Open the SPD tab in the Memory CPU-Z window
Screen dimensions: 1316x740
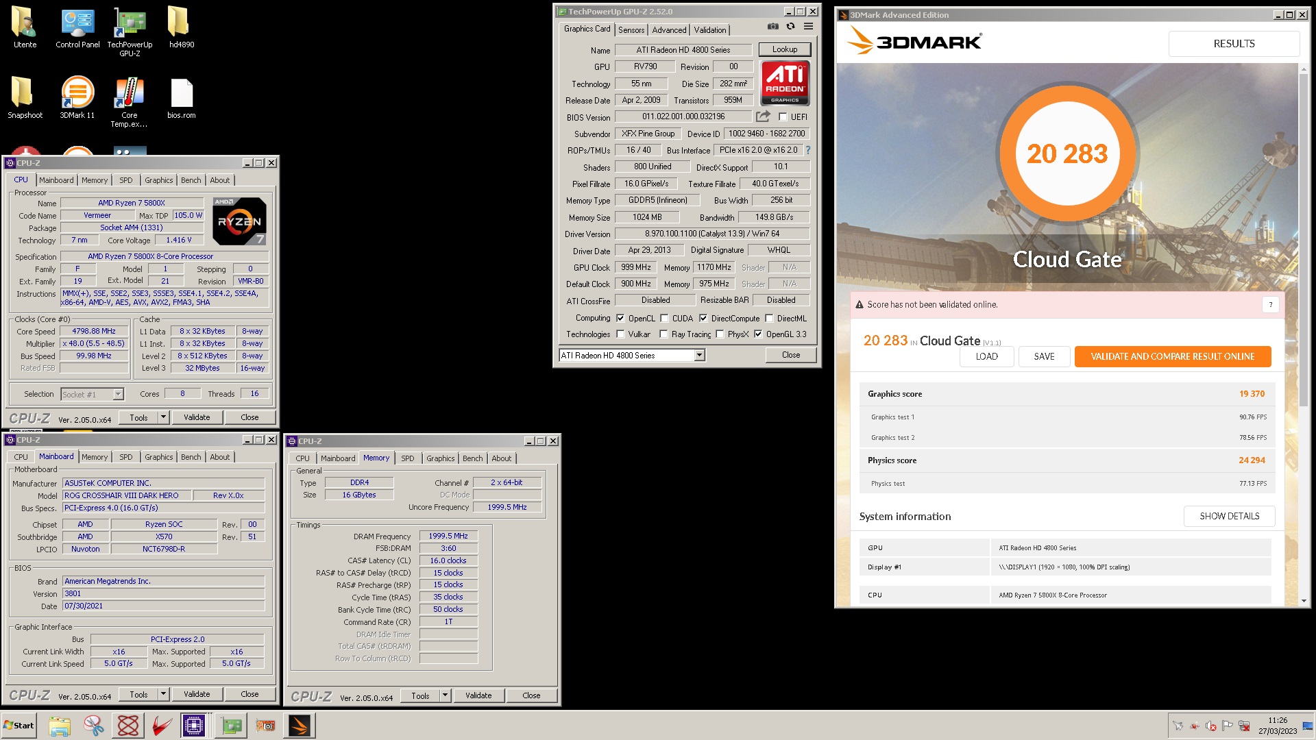[407, 458]
